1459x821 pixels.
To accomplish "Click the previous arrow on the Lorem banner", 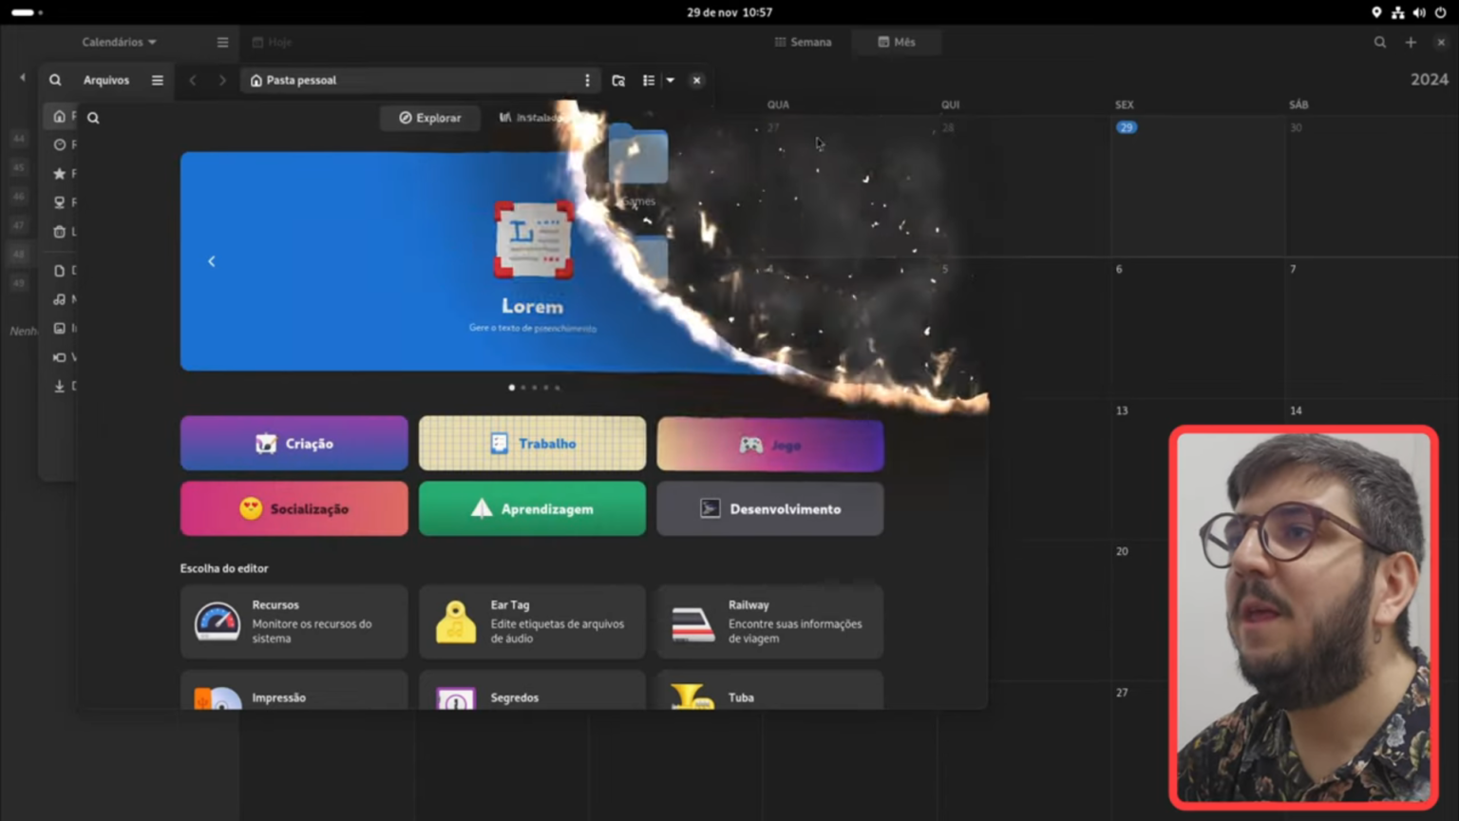I will click(x=211, y=260).
